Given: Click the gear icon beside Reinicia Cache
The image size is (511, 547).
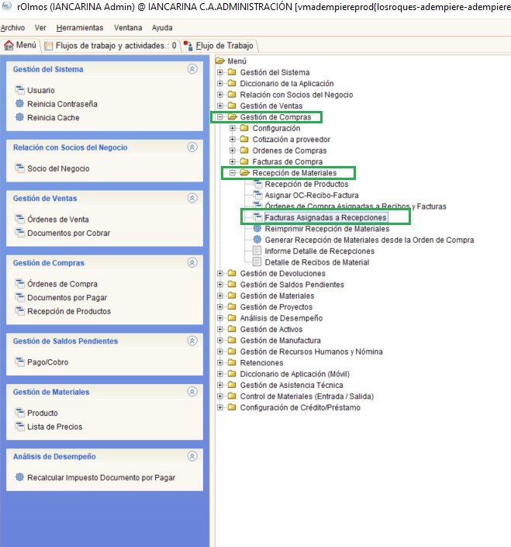Looking at the screenshot, I should click(x=19, y=117).
